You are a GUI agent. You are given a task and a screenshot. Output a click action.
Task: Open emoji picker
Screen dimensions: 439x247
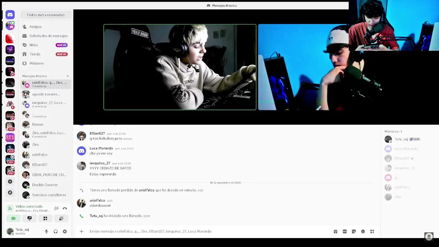(363, 232)
